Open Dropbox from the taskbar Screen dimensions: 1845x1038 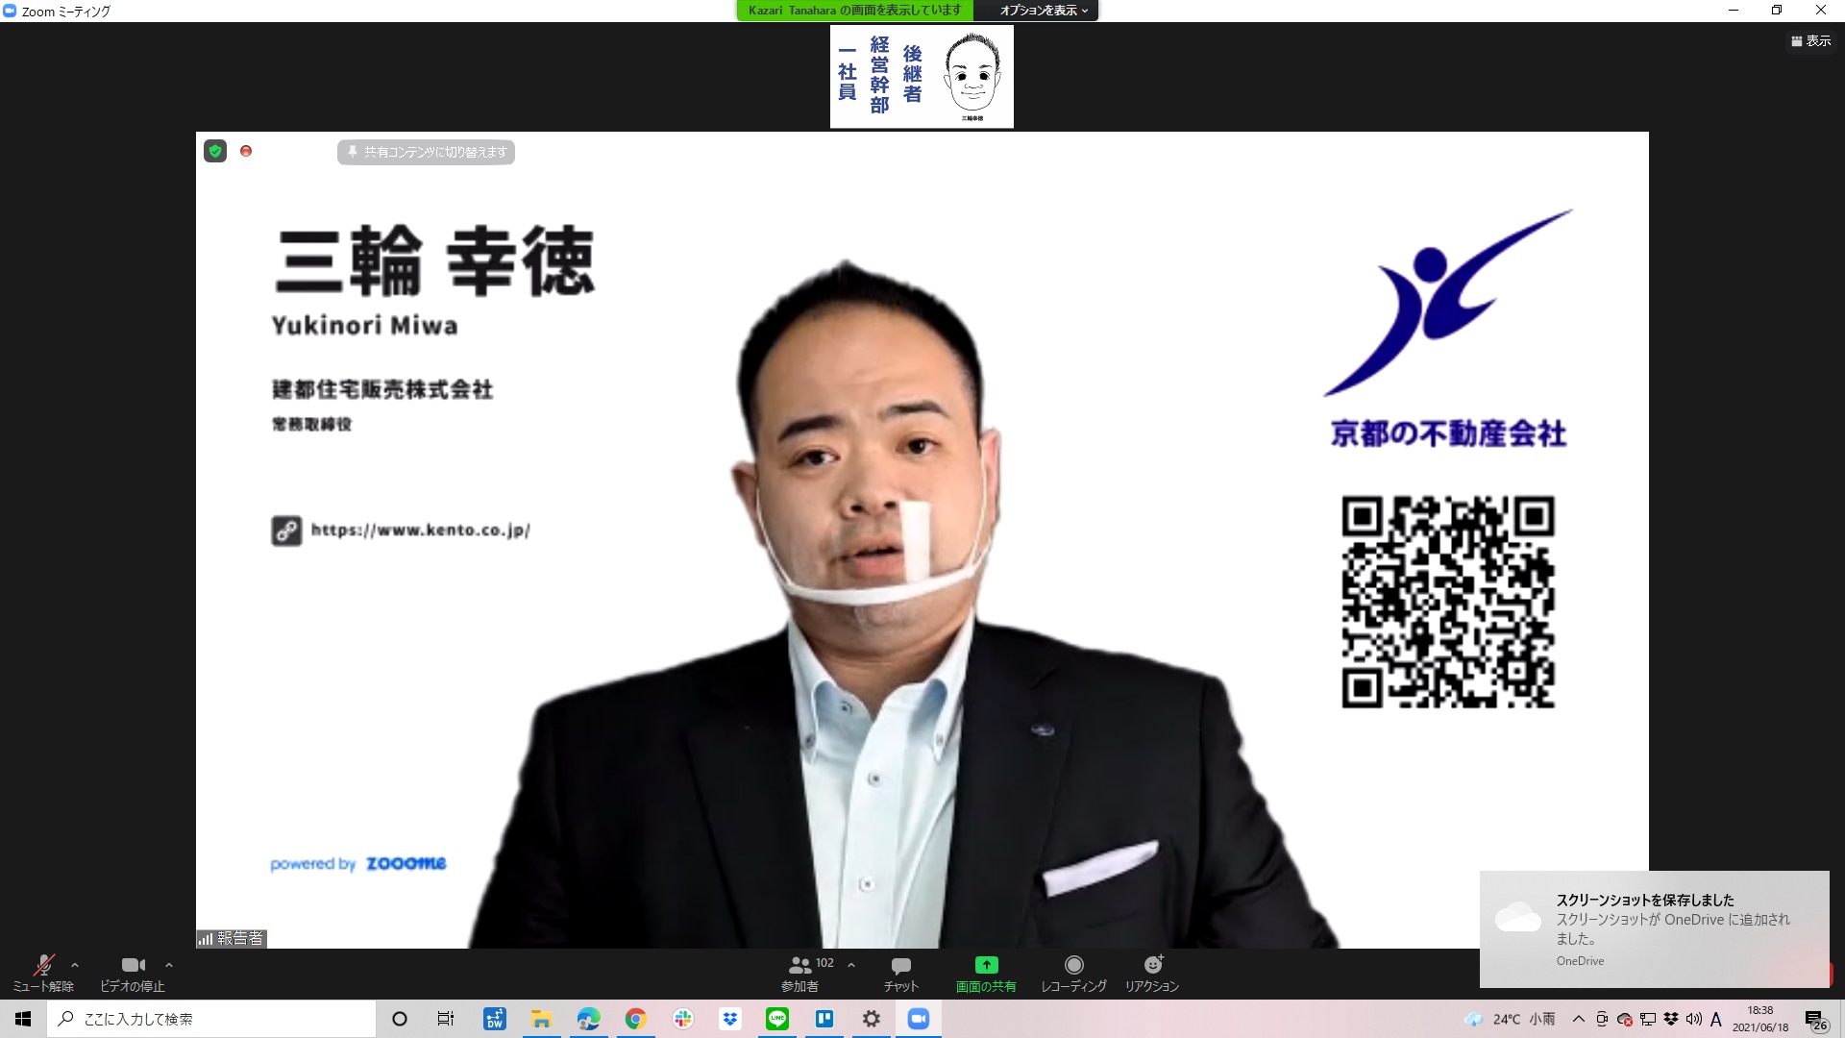click(730, 1019)
